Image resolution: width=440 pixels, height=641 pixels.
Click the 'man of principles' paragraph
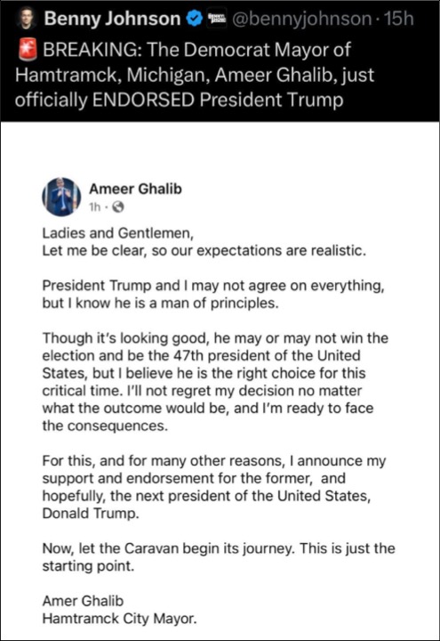pos(213,295)
